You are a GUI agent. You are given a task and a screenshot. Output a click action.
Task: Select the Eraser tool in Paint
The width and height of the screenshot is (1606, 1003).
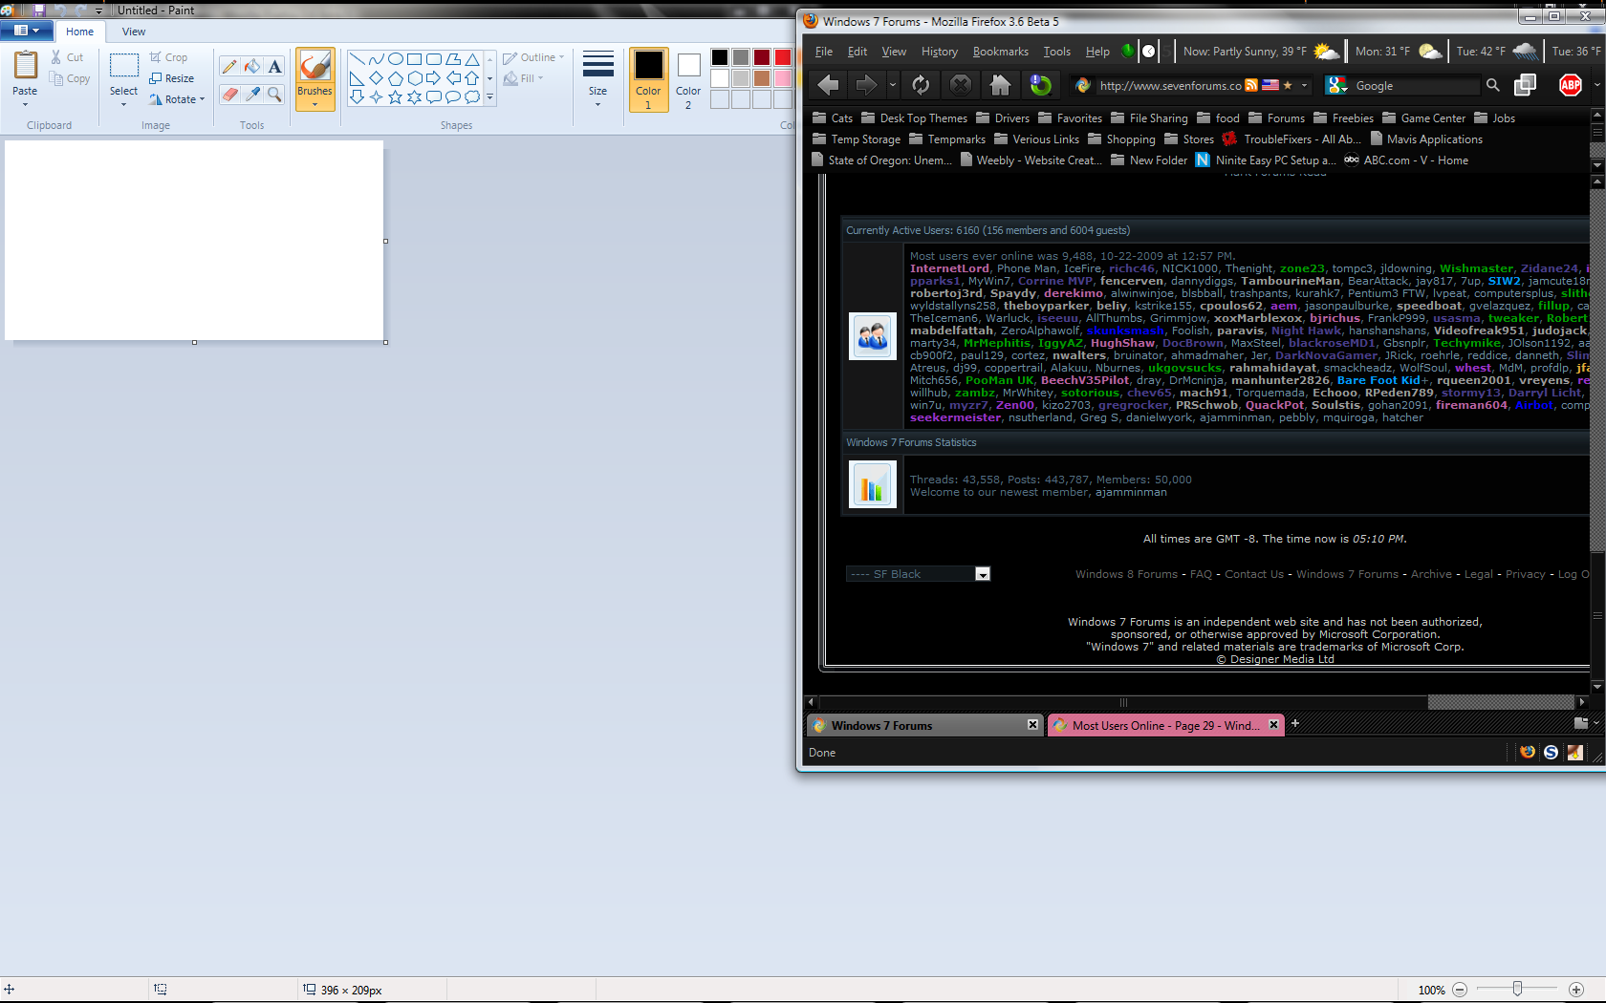click(229, 95)
